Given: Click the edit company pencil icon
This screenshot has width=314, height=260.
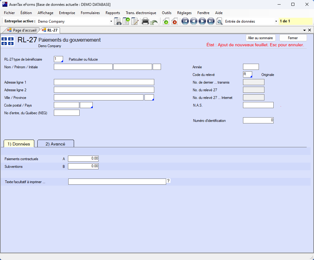Looking at the screenshot, I should point(135,21).
